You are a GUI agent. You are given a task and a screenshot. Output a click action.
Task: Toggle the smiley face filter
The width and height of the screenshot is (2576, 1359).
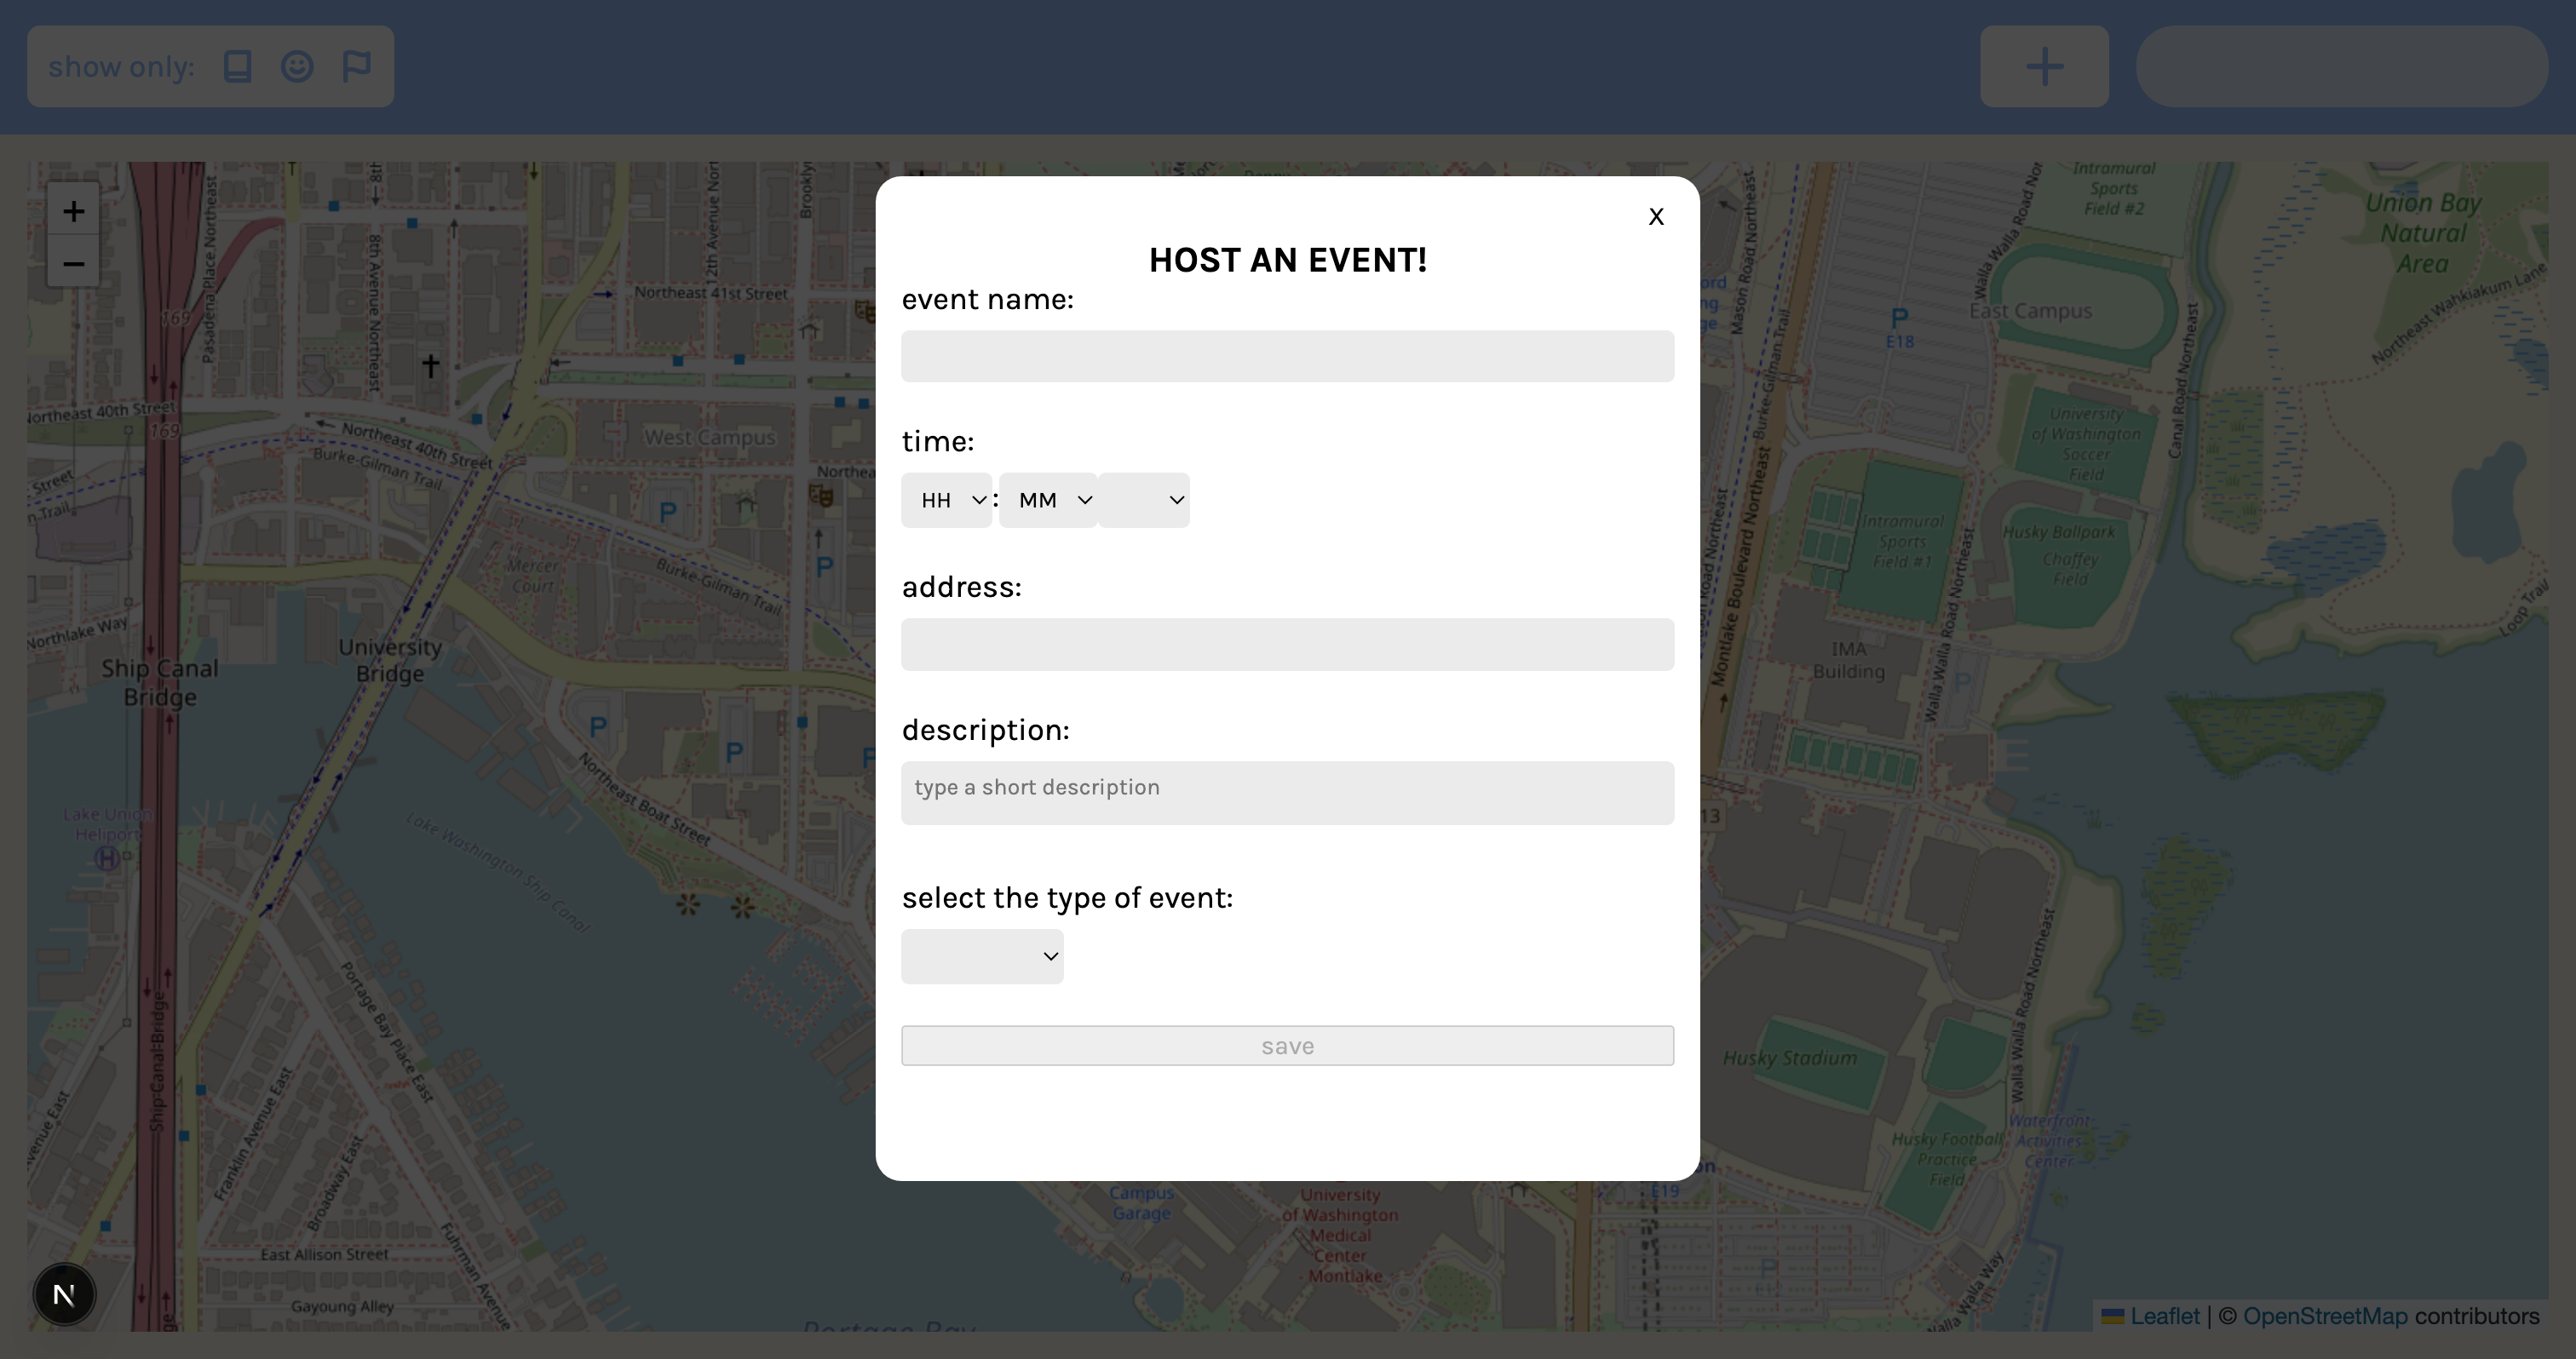297,67
